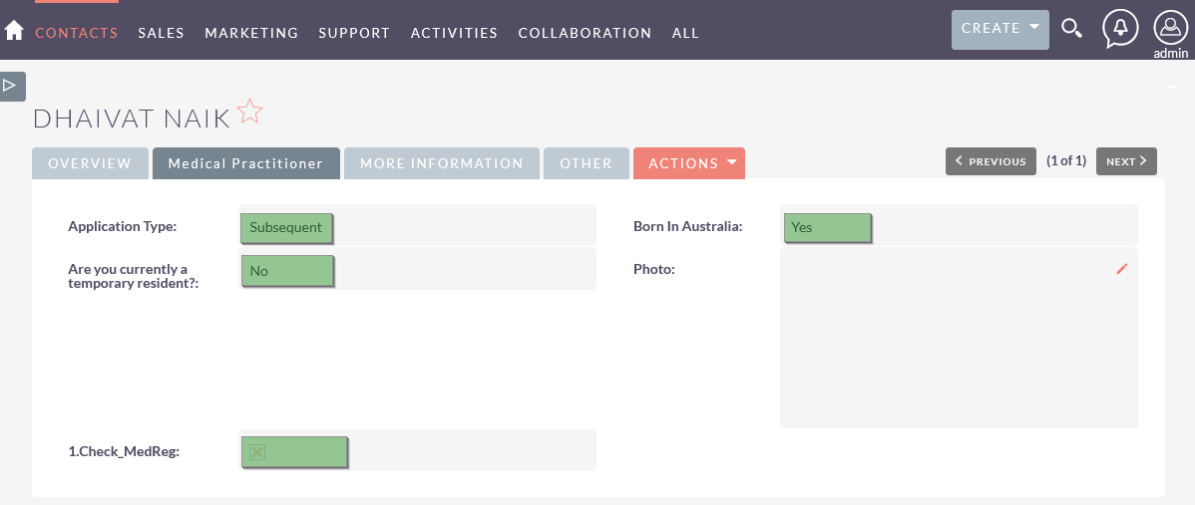This screenshot has height=505, width=1195.
Task: Open the admin user profile icon
Action: pyautogui.click(x=1171, y=28)
